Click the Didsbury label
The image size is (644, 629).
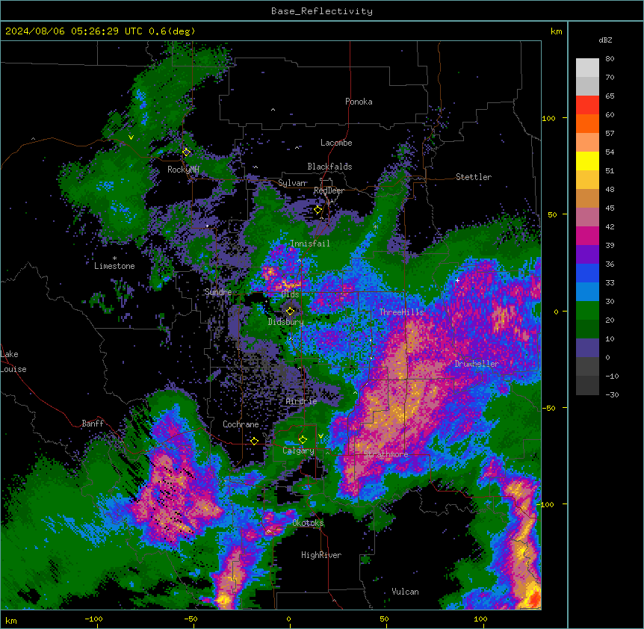pyautogui.click(x=286, y=322)
